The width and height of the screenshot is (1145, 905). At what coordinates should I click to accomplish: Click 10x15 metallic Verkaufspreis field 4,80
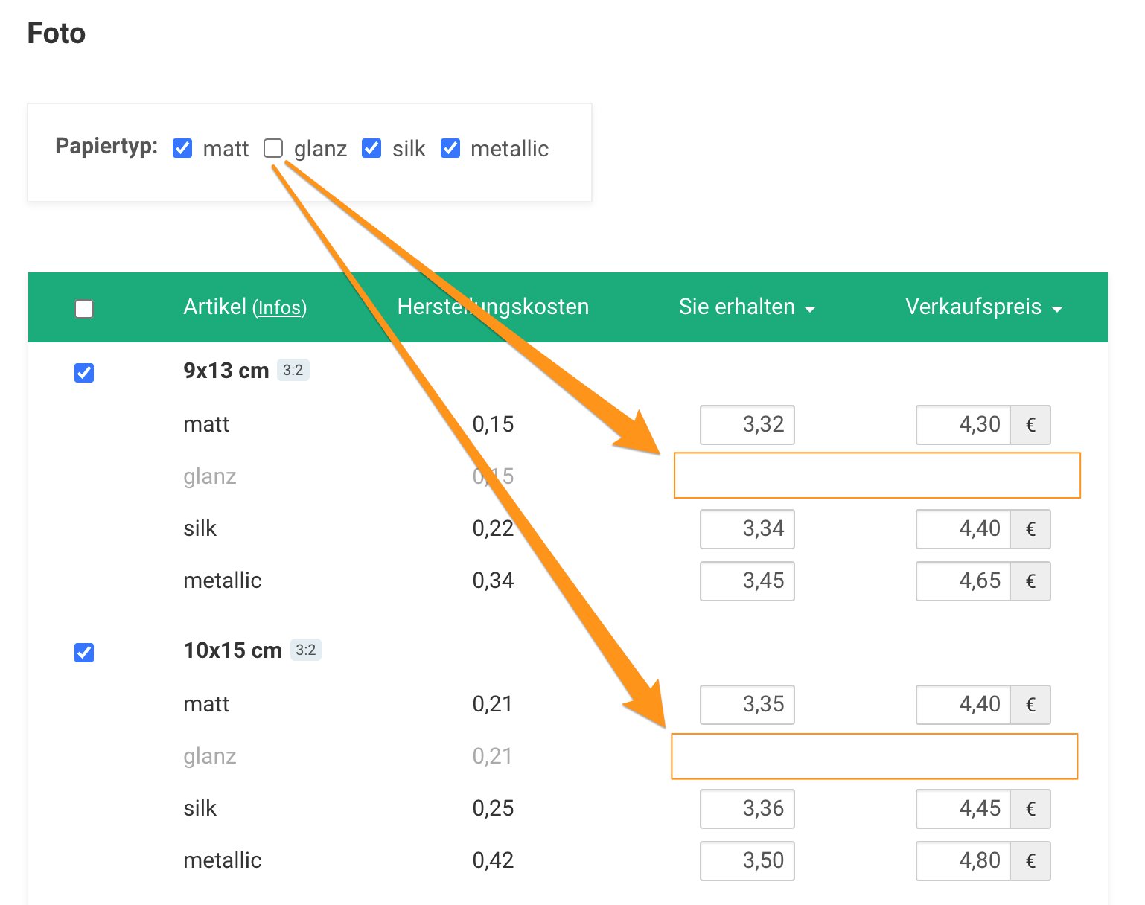point(963,861)
